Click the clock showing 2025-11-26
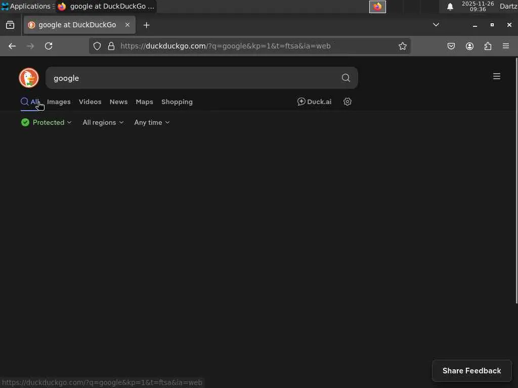Viewport: 518px width, 388px height. (x=478, y=6)
